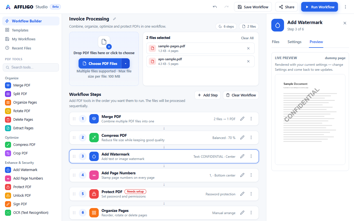Edit the Add Watermark step

(x=242, y=156)
